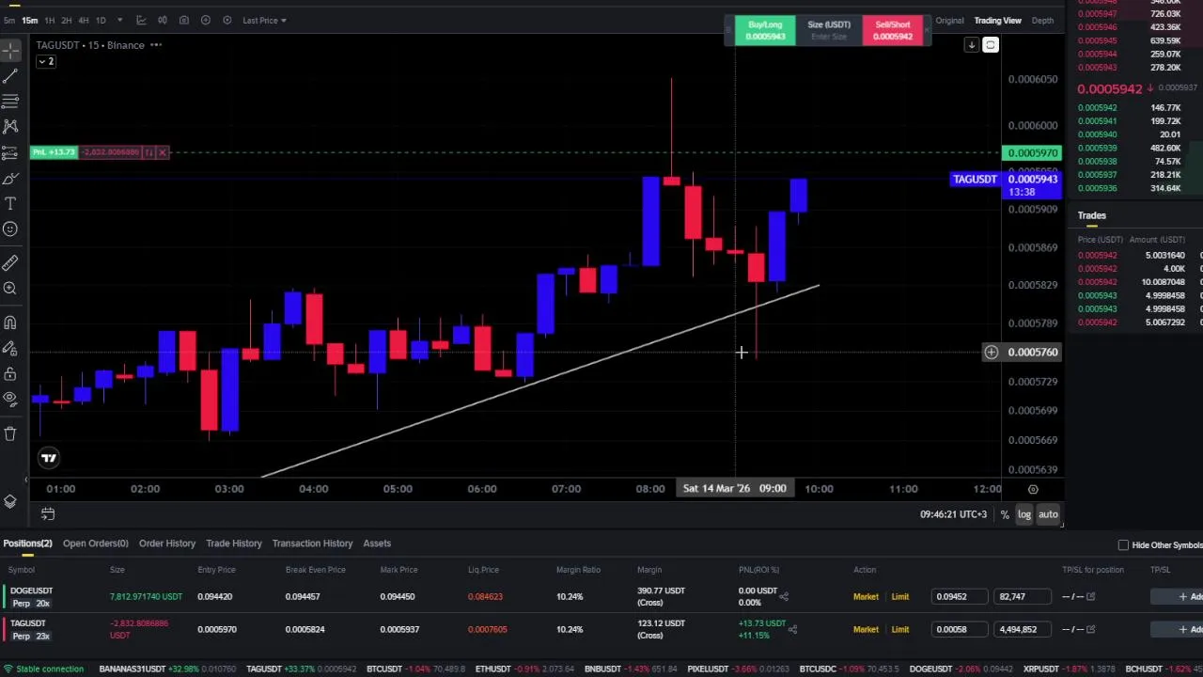Select the brush drawing tool
This screenshot has height=677, width=1203.
[x=10, y=178]
